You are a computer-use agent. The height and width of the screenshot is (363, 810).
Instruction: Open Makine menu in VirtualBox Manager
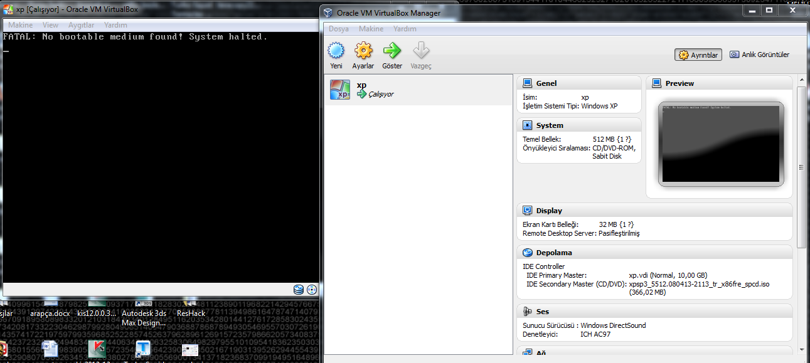pos(371,29)
